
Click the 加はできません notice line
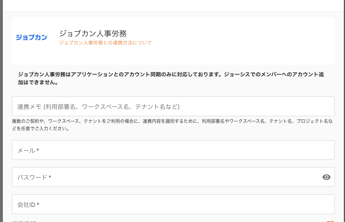(38, 83)
